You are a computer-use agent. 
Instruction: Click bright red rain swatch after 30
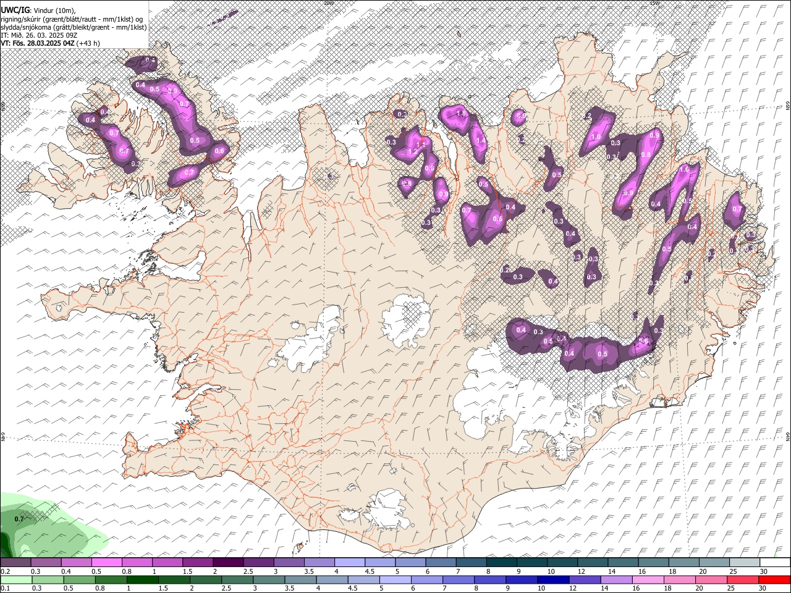click(775, 579)
